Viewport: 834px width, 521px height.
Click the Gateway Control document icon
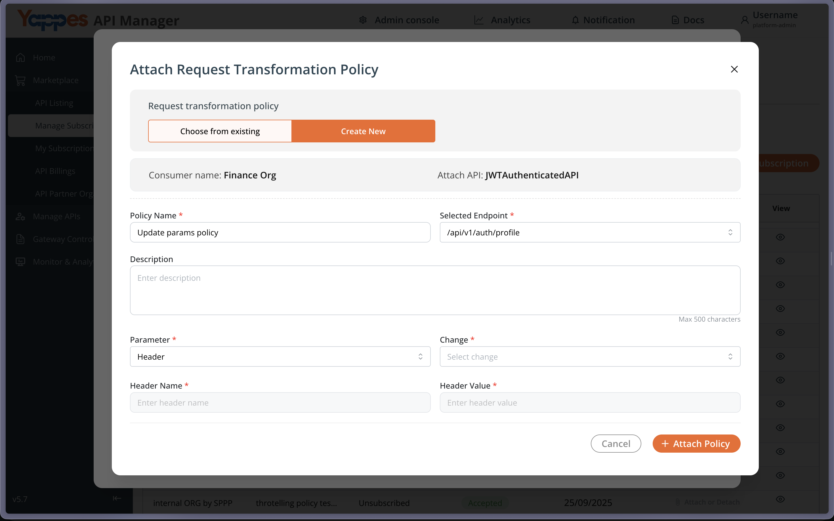[x=20, y=239]
